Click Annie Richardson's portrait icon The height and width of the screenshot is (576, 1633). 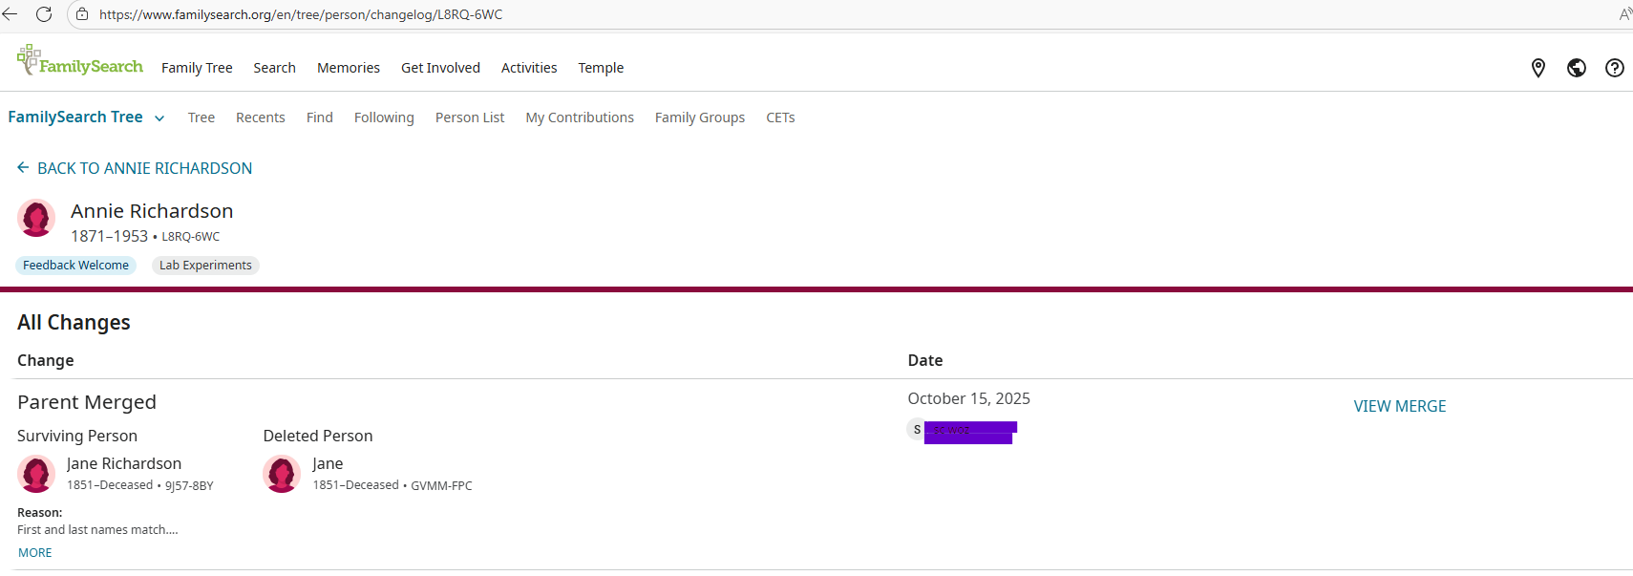pos(36,218)
